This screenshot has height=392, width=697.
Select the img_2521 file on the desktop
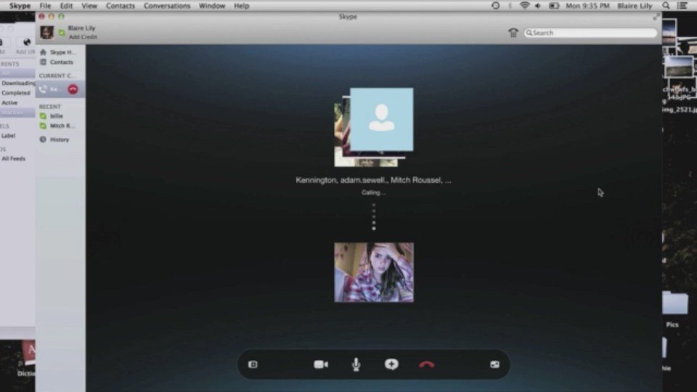point(680,110)
